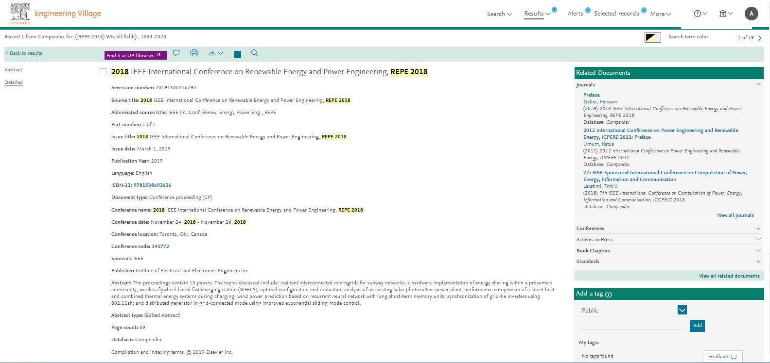This screenshot has width=770, height=363.
Task: Select the checkbox beside the record title
Action: click(x=103, y=72)
